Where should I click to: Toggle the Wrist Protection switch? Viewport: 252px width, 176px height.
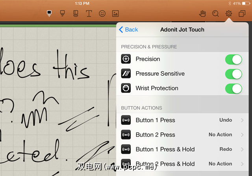(233, 89)
